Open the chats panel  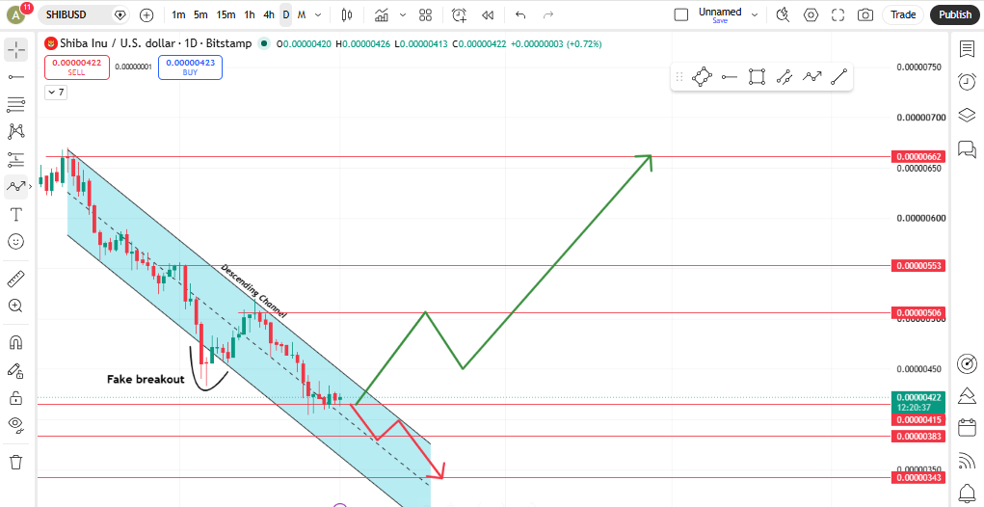(967, 148)
